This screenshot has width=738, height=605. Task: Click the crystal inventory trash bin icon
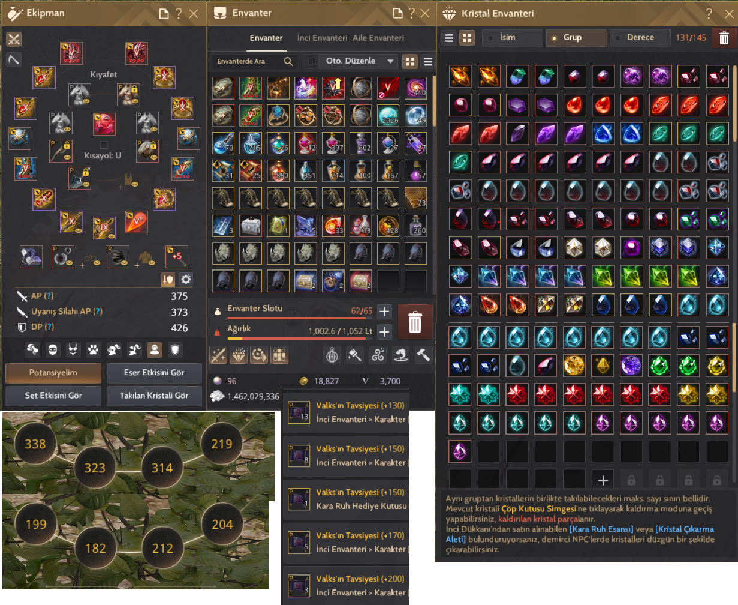click(724, 38)
